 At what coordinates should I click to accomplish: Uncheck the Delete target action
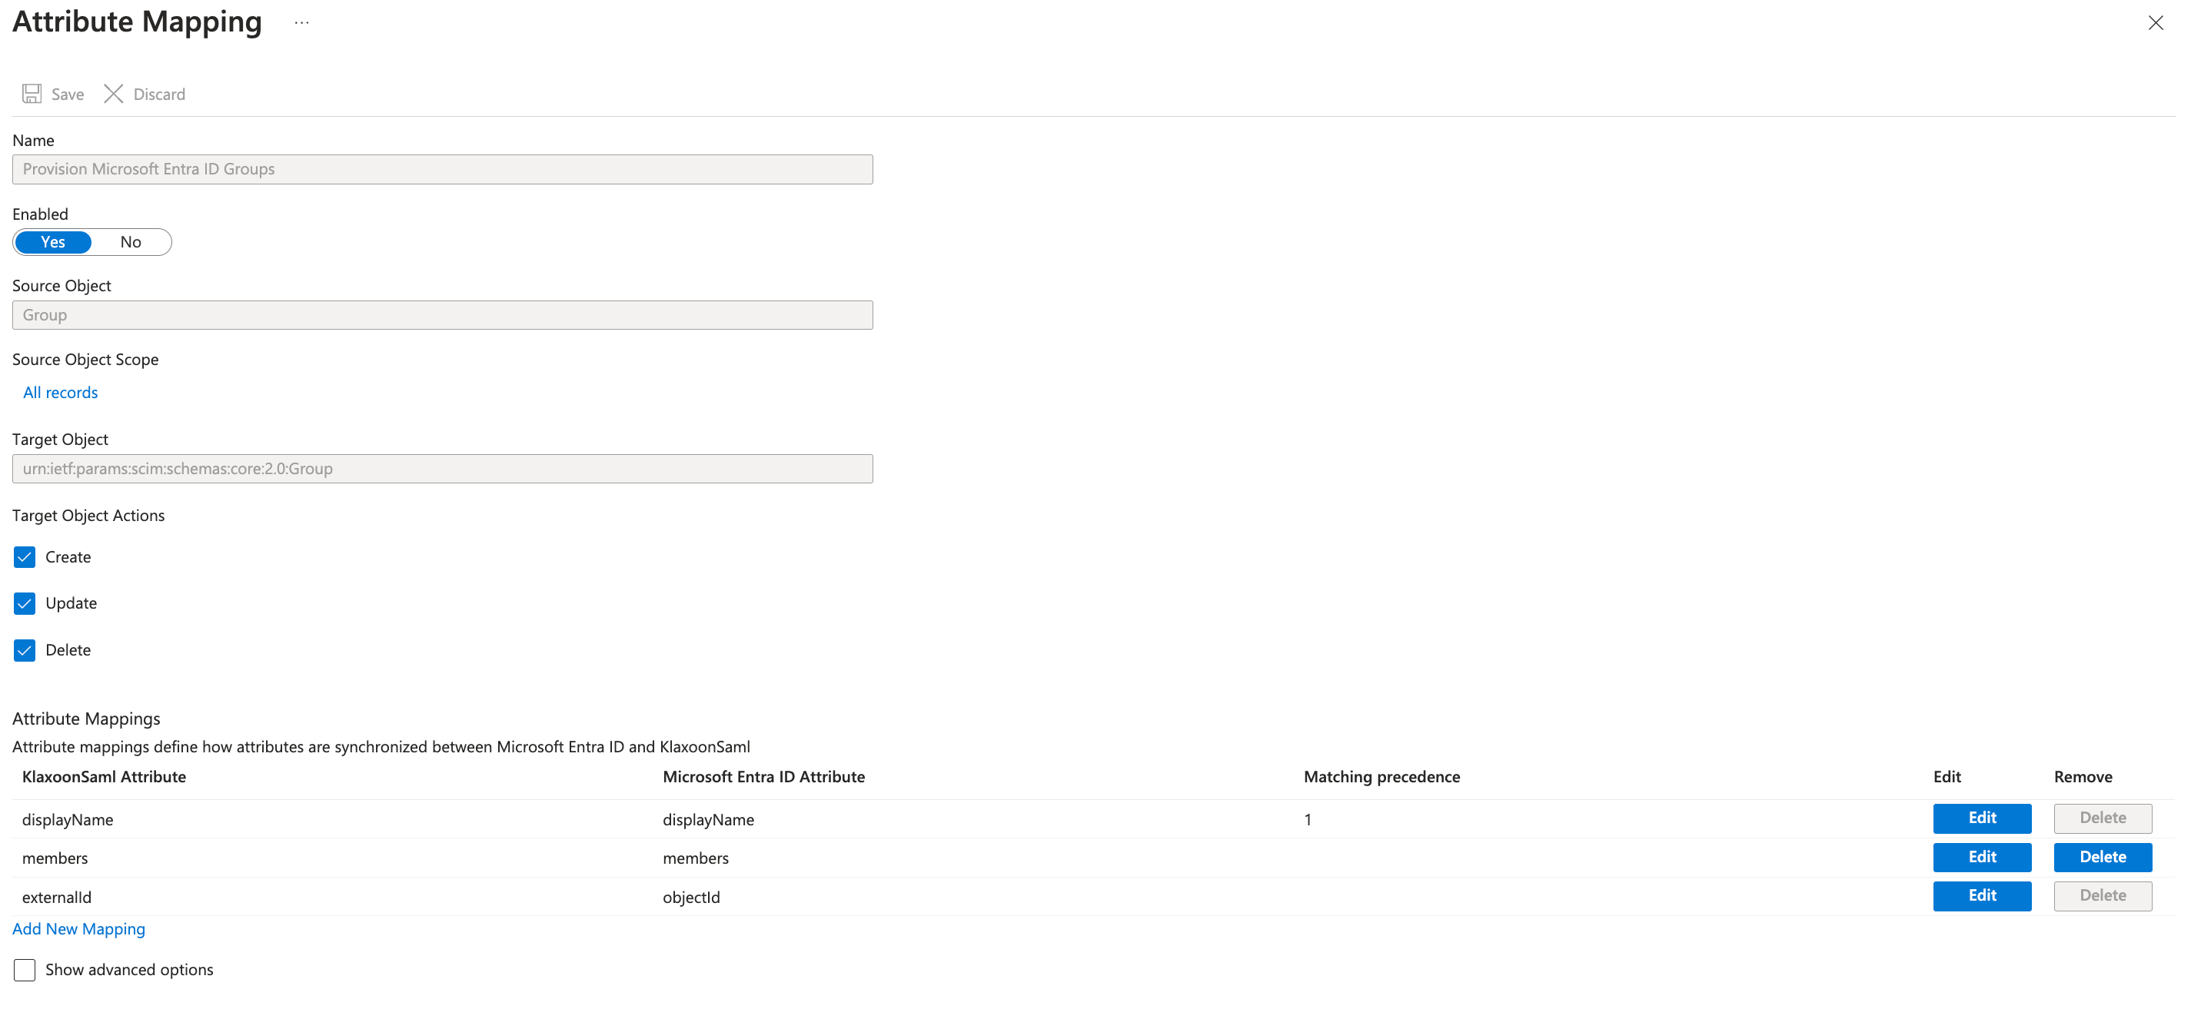click(x=25, y=650)
